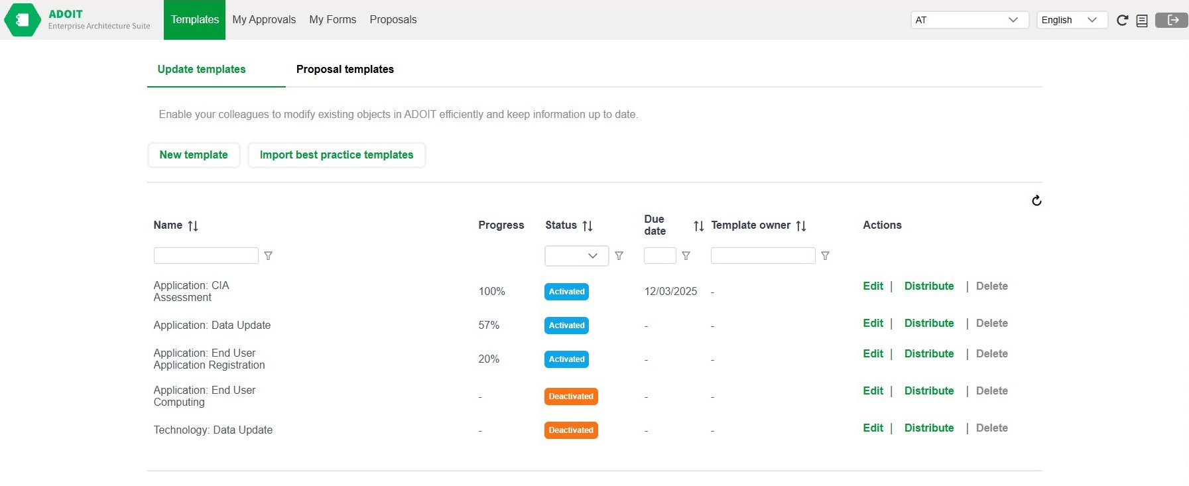This screenshot has width=1189, height=486.
Task: Click Import best practice templates
Action: pyautogui.click(x=336, y=155)
